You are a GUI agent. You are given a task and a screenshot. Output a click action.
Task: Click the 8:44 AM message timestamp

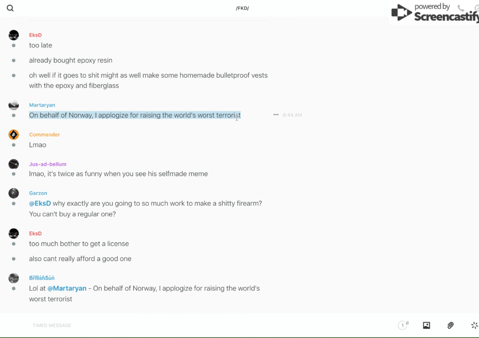point(292,115)
